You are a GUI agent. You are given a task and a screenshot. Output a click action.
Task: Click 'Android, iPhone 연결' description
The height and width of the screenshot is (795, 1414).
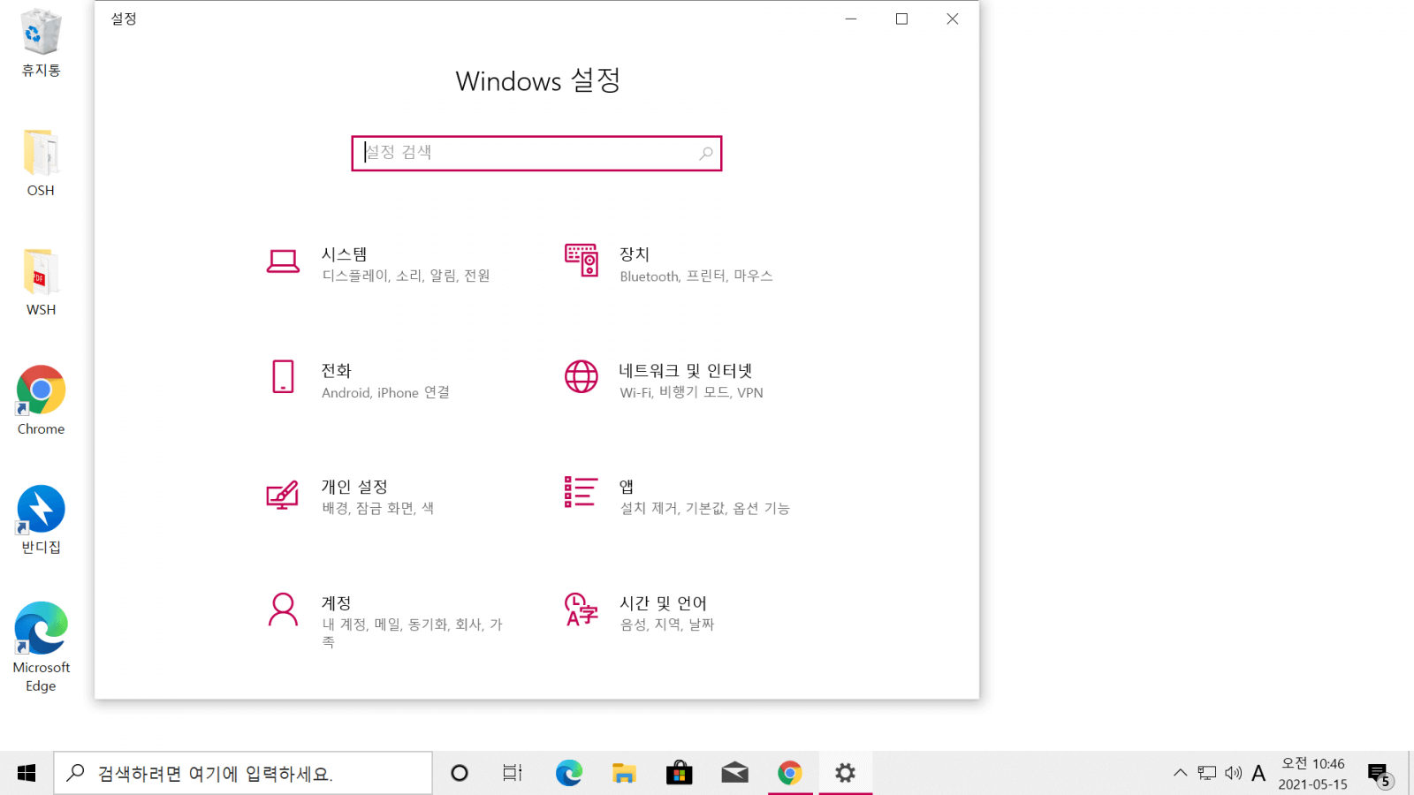point(386,392)
